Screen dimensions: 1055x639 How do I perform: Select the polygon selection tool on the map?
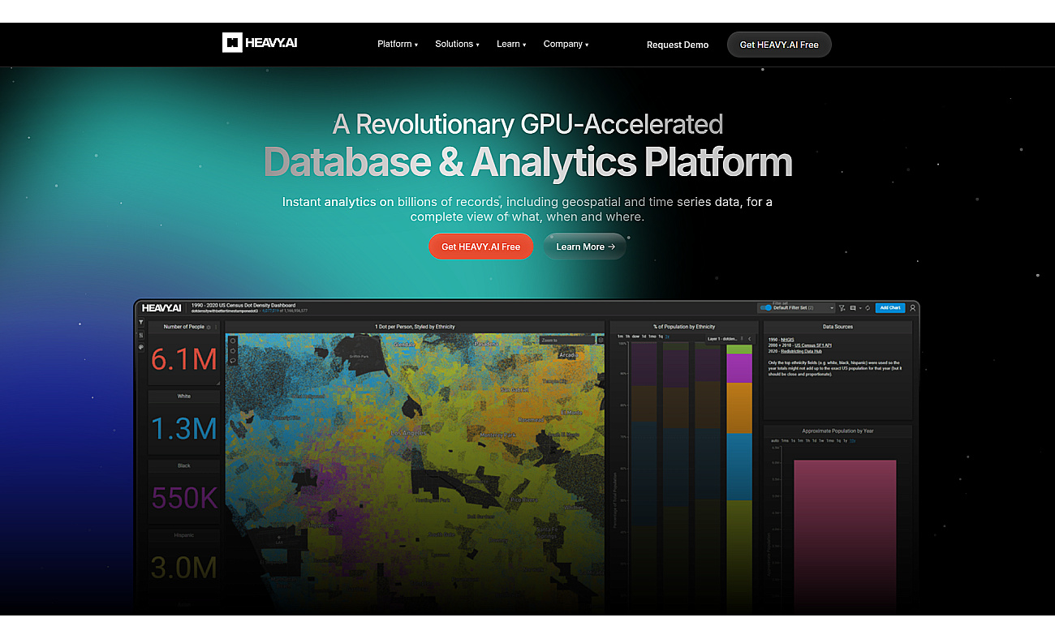(x=233, y=351)
